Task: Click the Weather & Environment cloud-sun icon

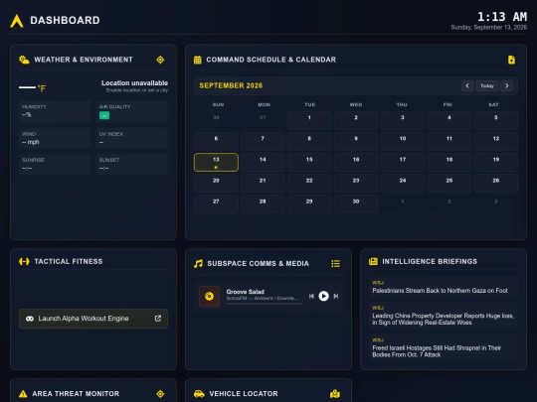Action: [x=24, y=60]
